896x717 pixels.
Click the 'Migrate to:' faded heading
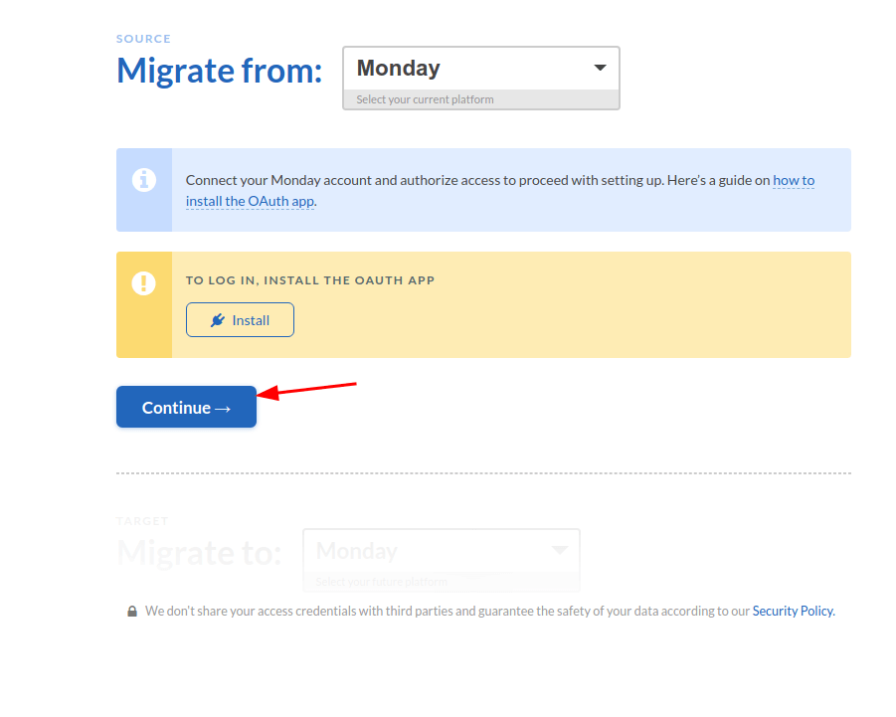[x=199, y=553]
